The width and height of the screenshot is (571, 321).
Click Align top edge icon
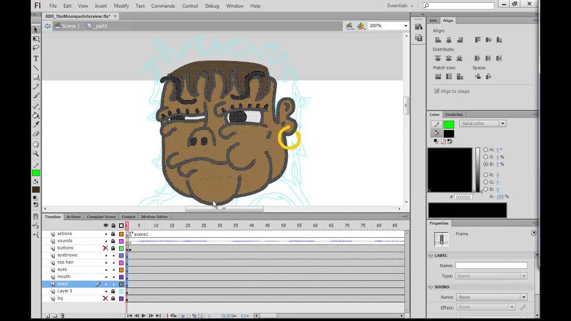(x=477, y=40)
